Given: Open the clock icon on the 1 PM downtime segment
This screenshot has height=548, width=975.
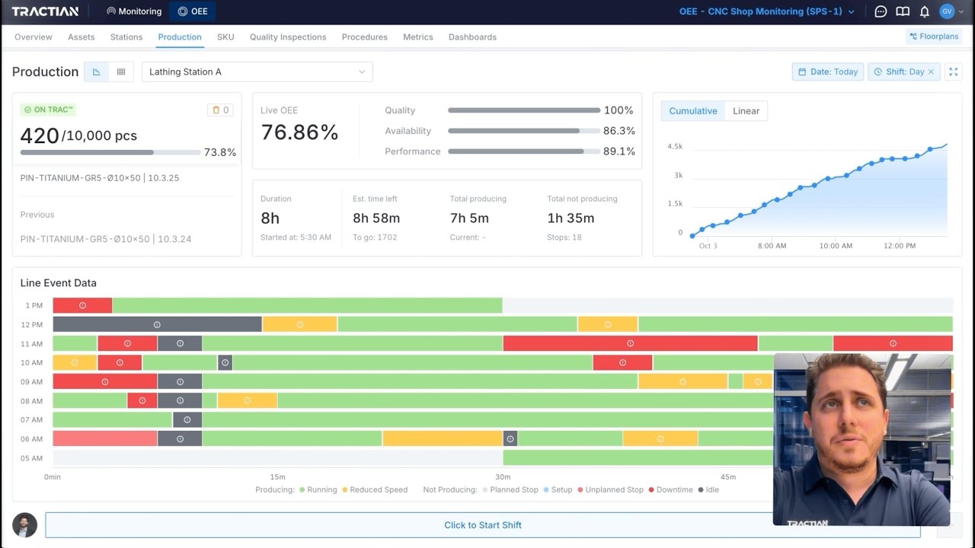Looking at the screenshot, I should pyautogui.click(x=82, y=305).
